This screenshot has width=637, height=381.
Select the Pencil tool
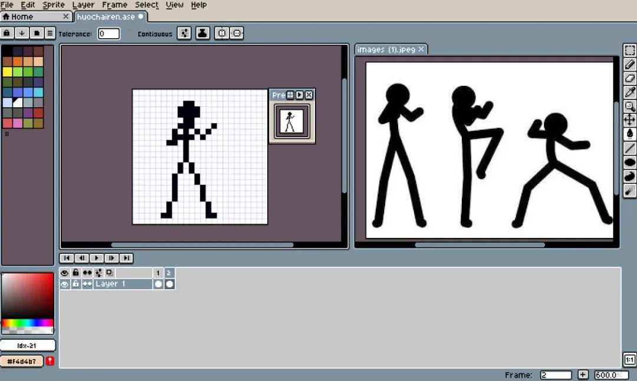(x=630, y=65)
